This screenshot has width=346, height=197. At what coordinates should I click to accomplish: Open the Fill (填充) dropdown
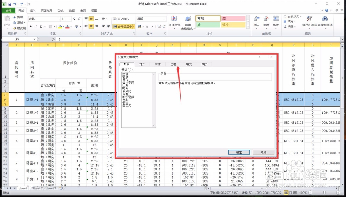pos(290,21)
